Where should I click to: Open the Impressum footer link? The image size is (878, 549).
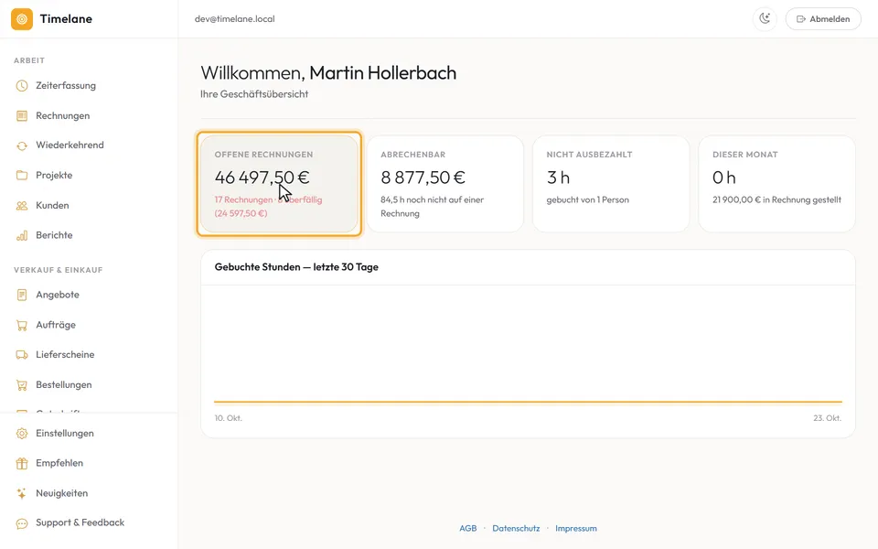click(x=576, y=528)
